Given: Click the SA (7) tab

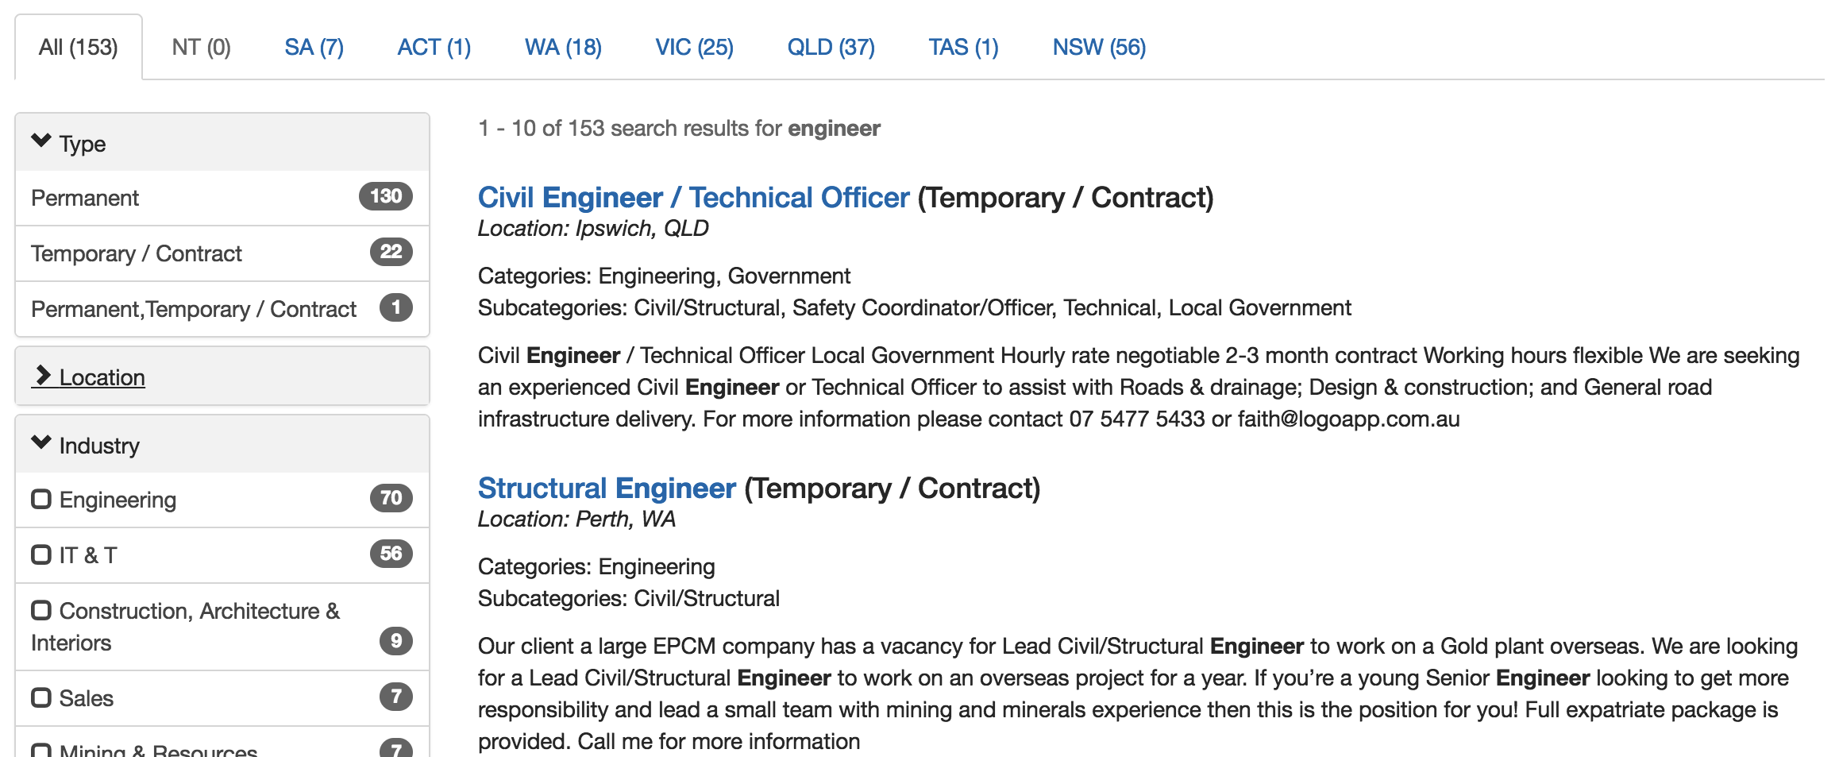Looking at the screenshot, I should (x=314, y=48).
